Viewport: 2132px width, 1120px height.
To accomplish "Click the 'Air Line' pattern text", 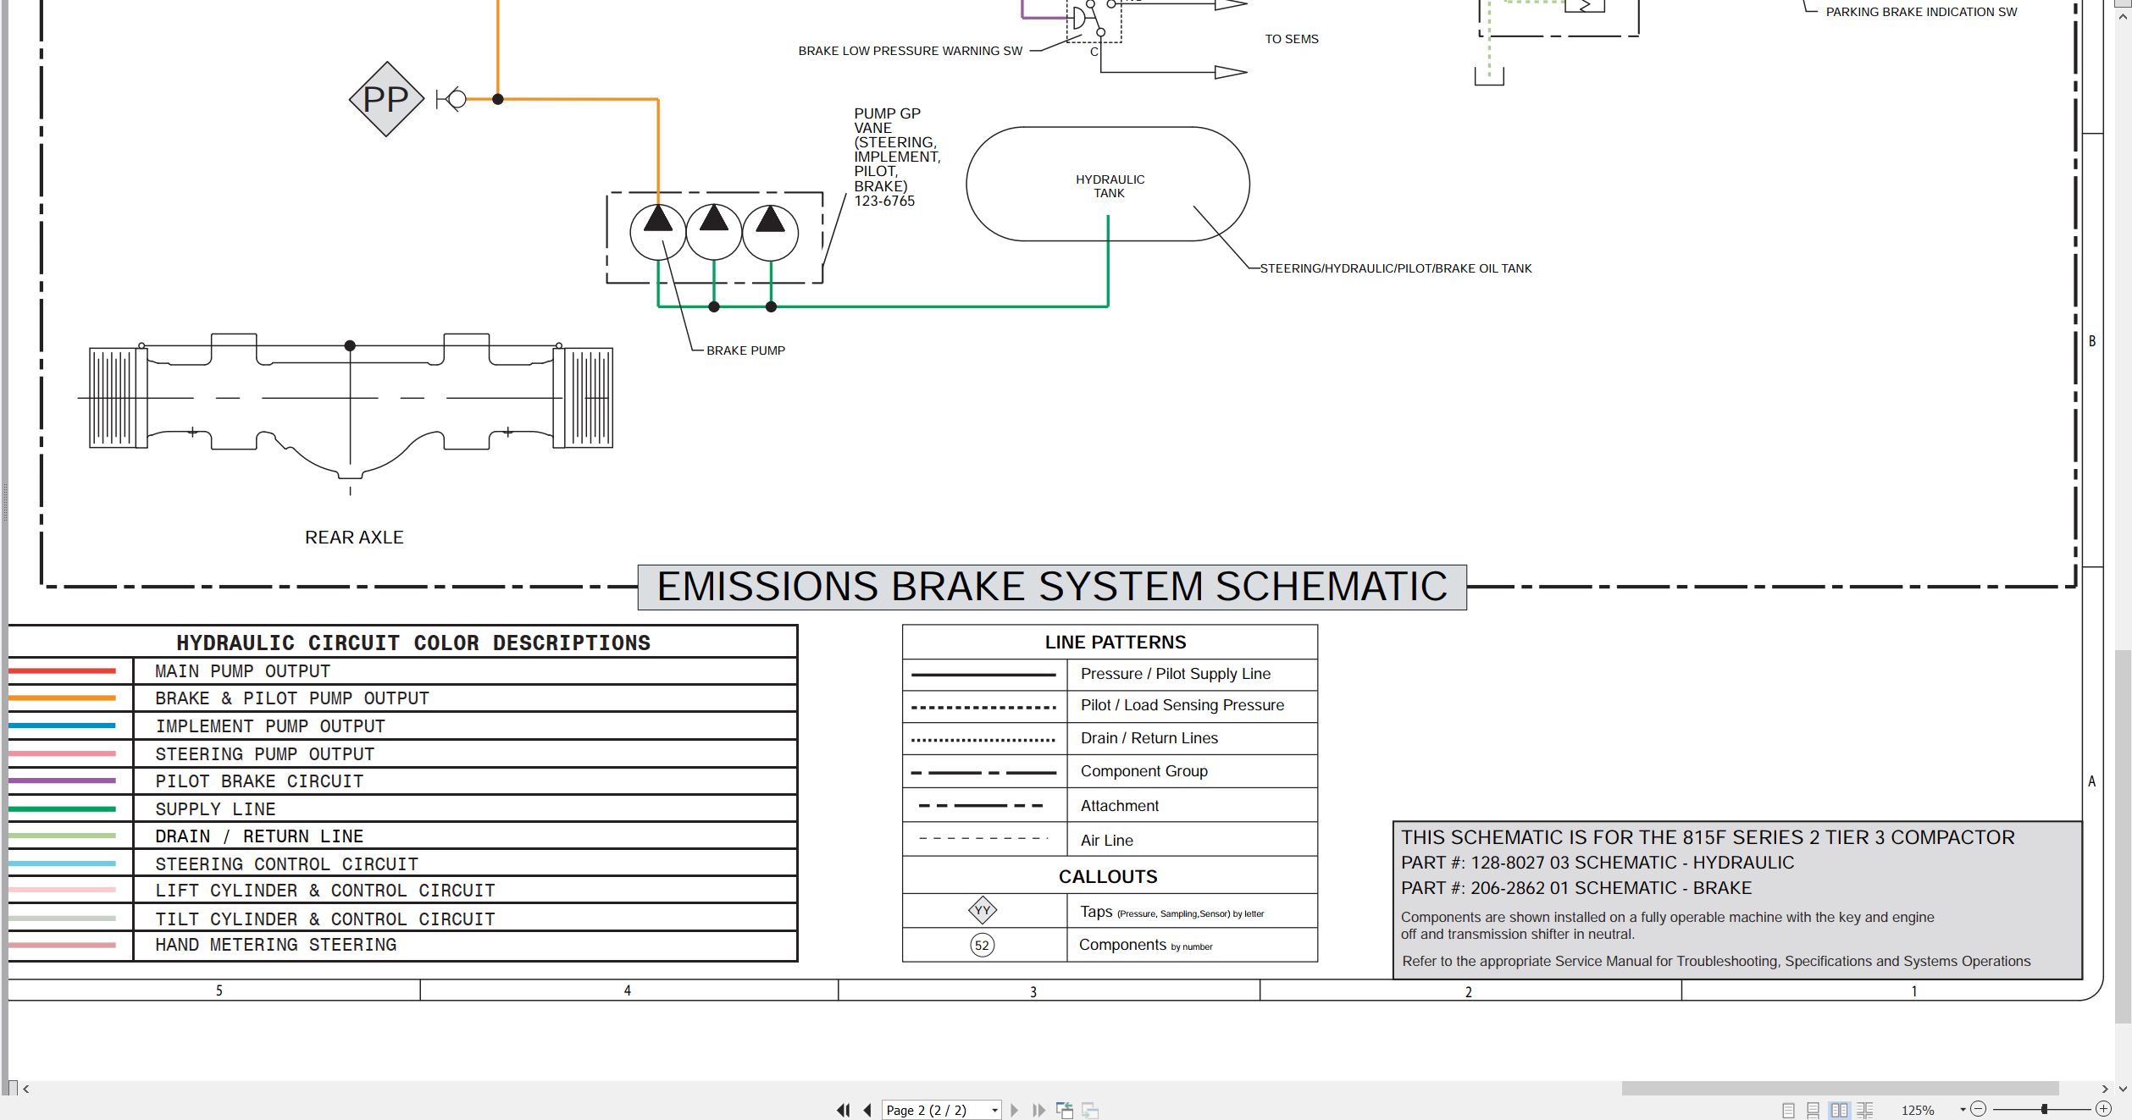I will click(1107, 841).
